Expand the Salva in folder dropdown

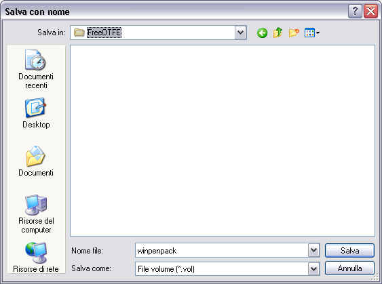pyautogui.click(x=240, y=33)
